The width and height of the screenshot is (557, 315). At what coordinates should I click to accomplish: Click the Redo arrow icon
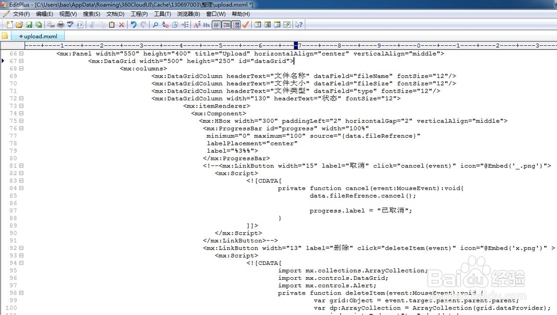coord(143,25)
